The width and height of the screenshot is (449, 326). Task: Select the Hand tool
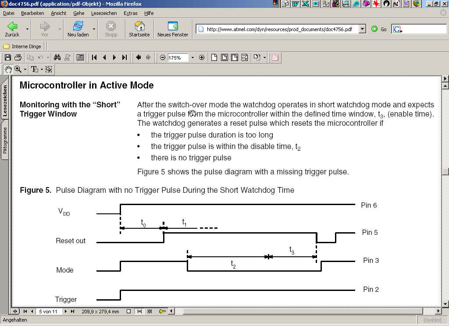8,69
